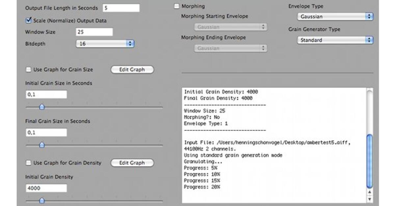Click the Initial Grain Density slider handle
Viewport: 395px width, 206px height.
point(42,200)
